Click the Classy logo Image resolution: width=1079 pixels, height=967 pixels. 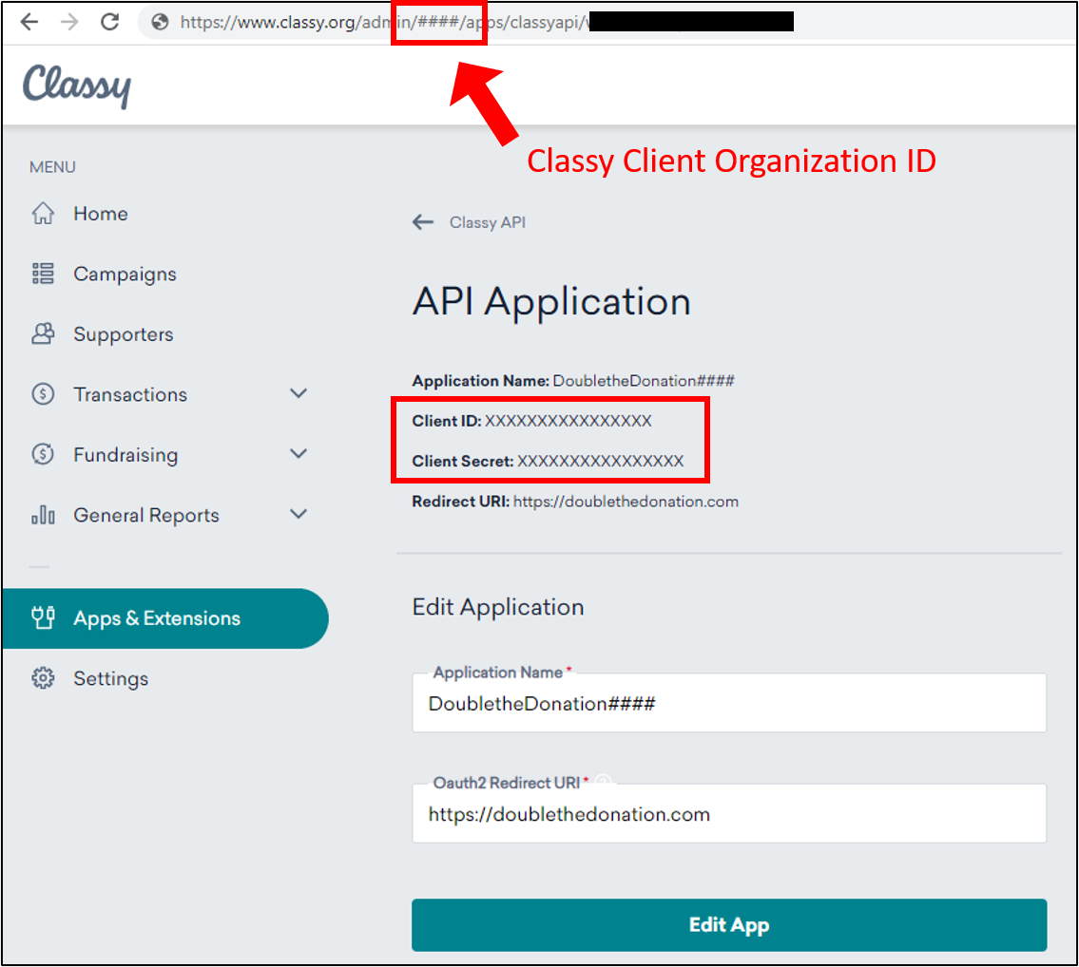(x=77, y=86)
